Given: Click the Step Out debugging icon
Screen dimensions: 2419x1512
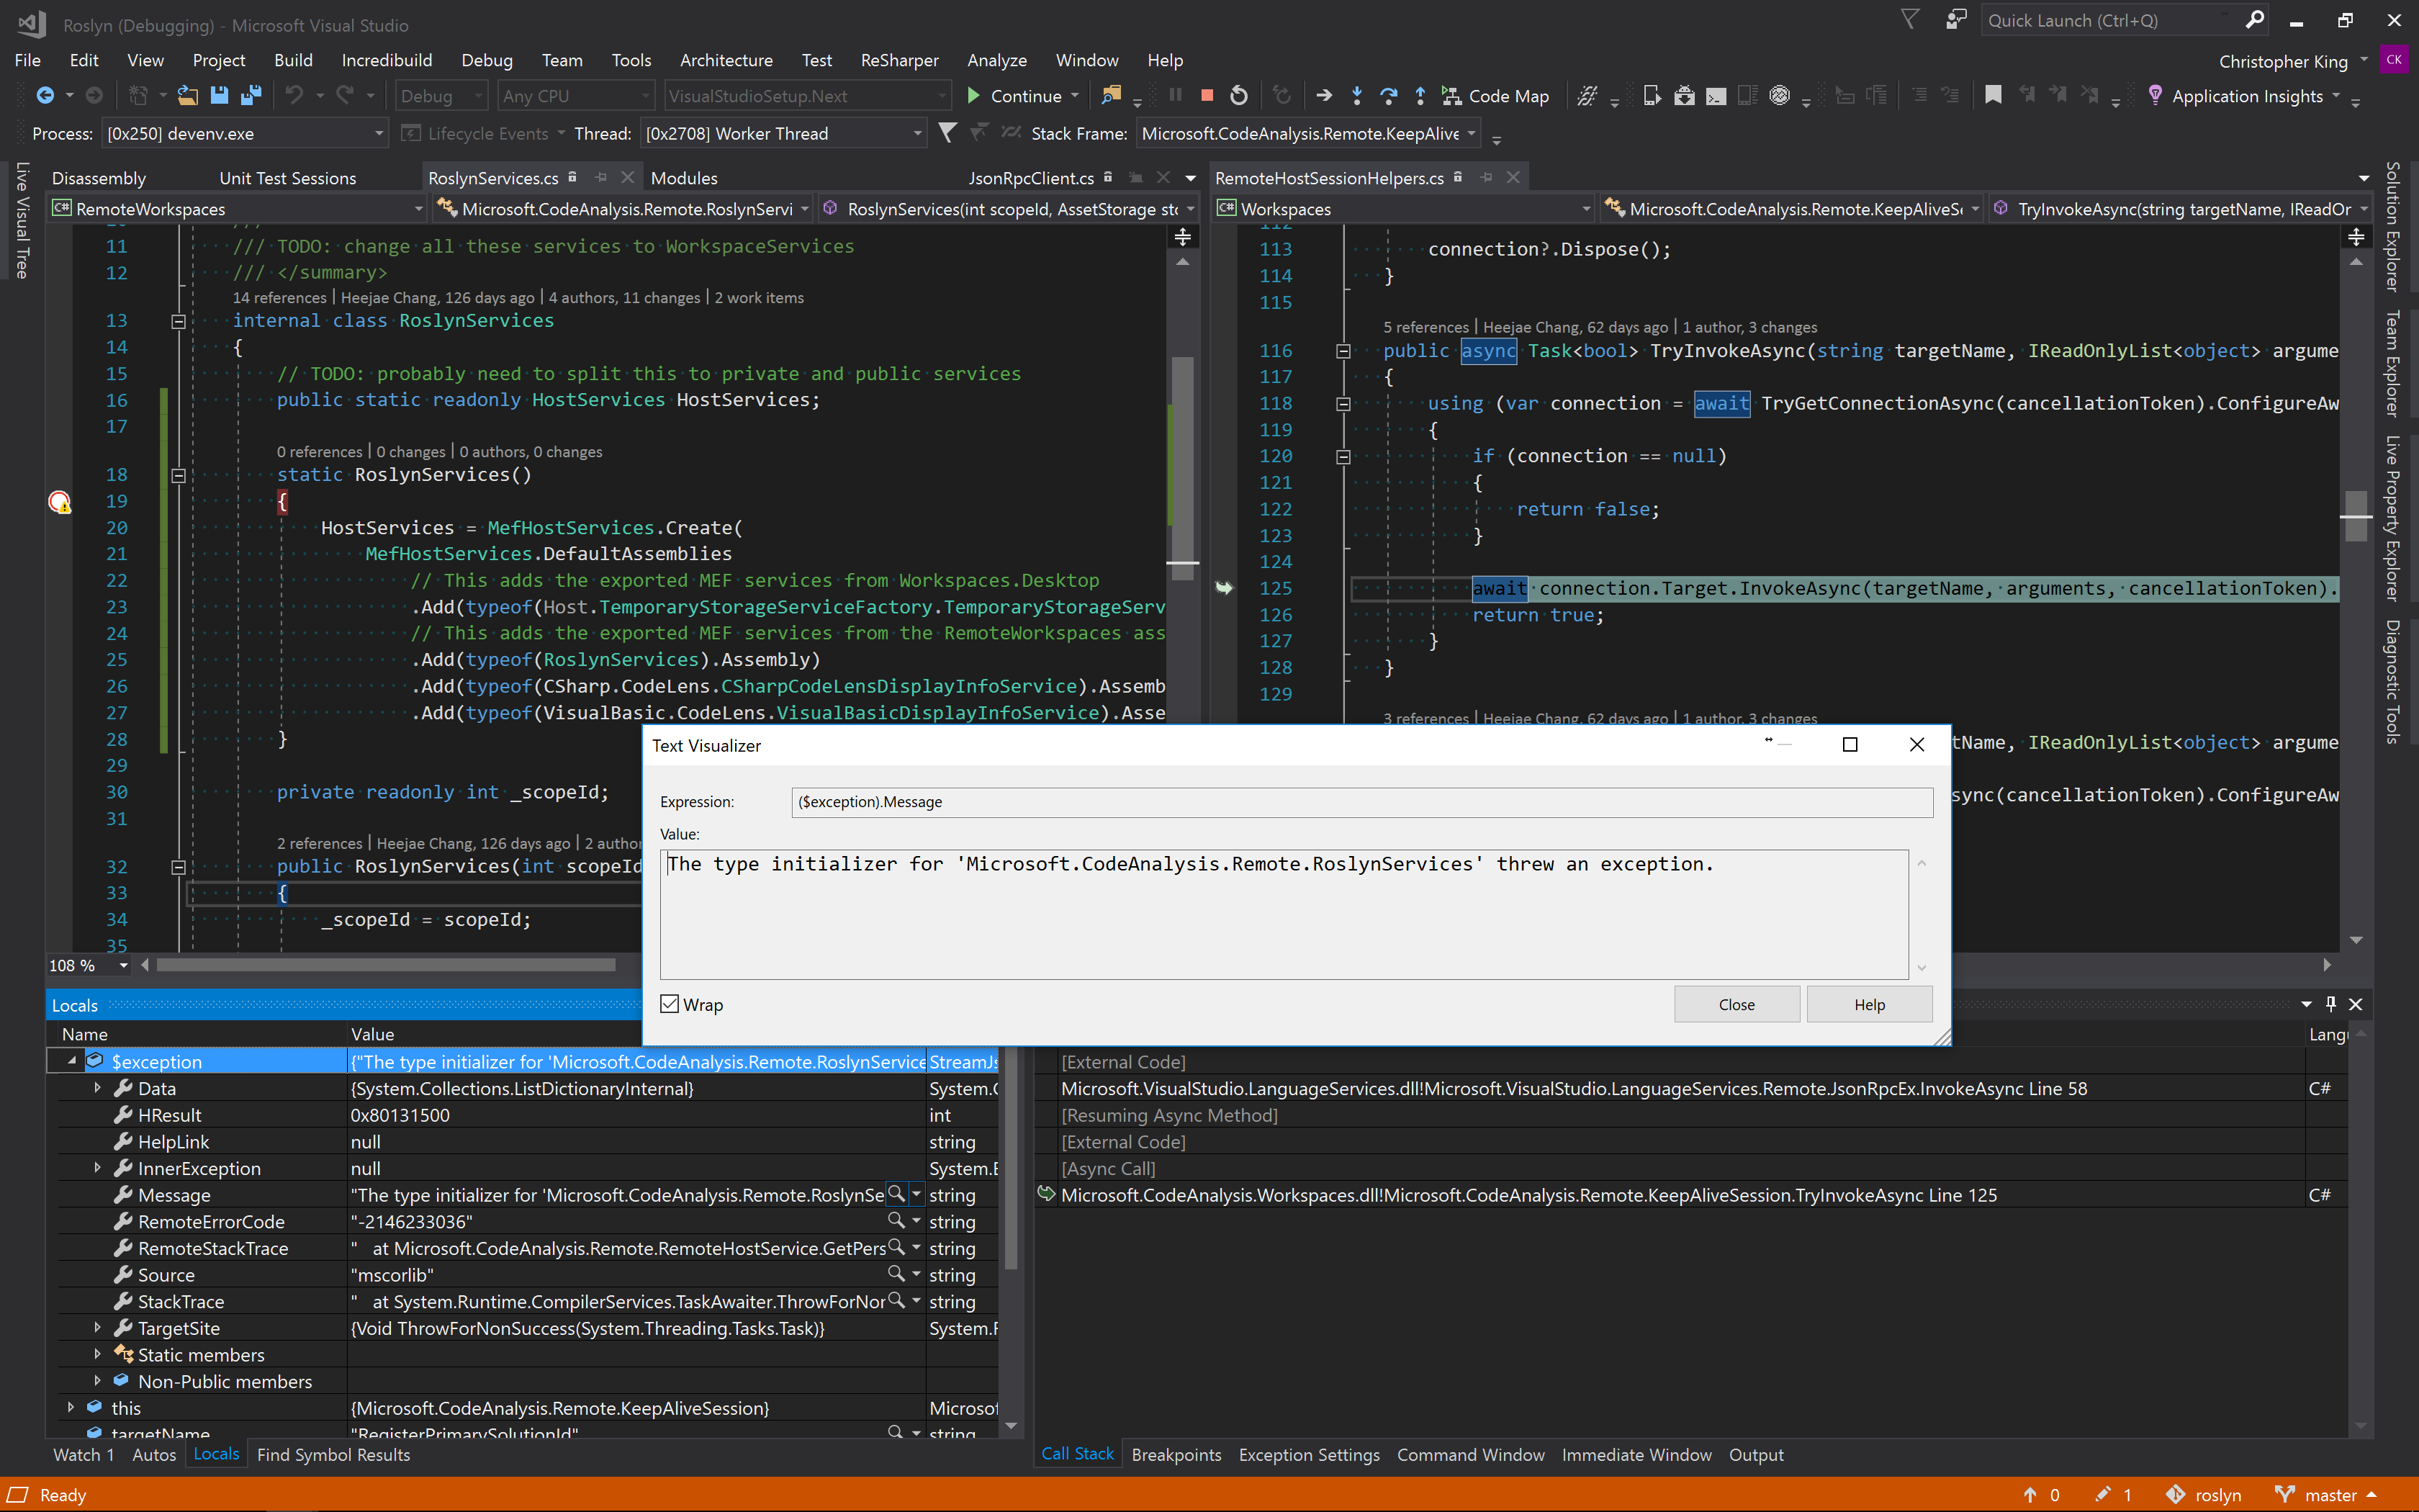Looking at the screenshot, I should click(x=1420, y=95).
